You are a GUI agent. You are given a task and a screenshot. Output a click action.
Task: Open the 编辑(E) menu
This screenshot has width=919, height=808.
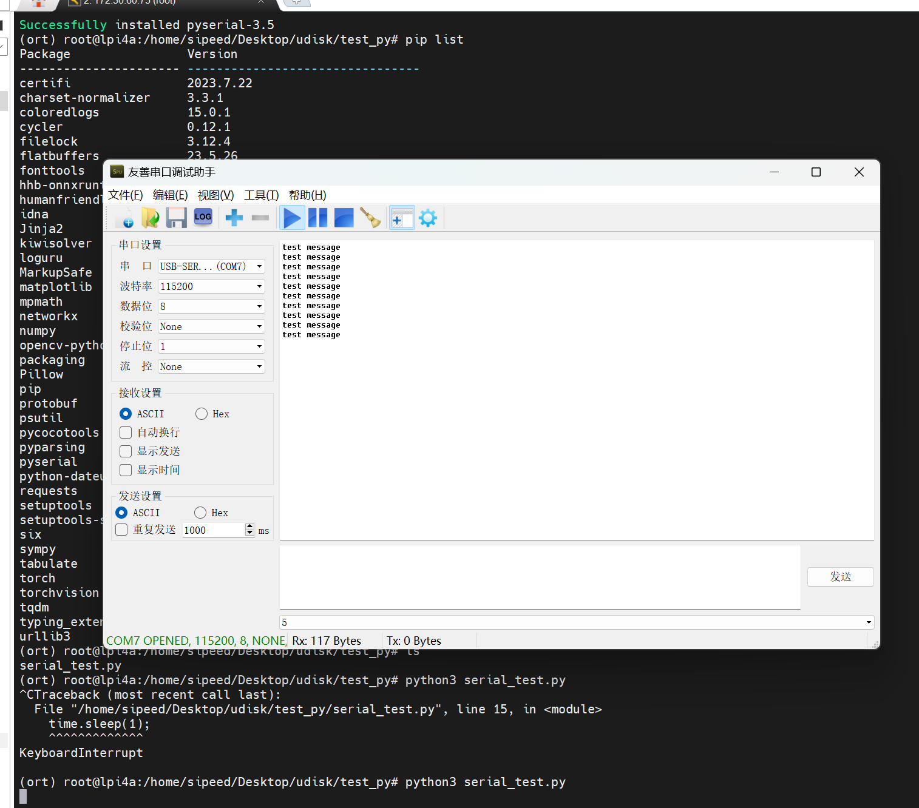(171, 195)
